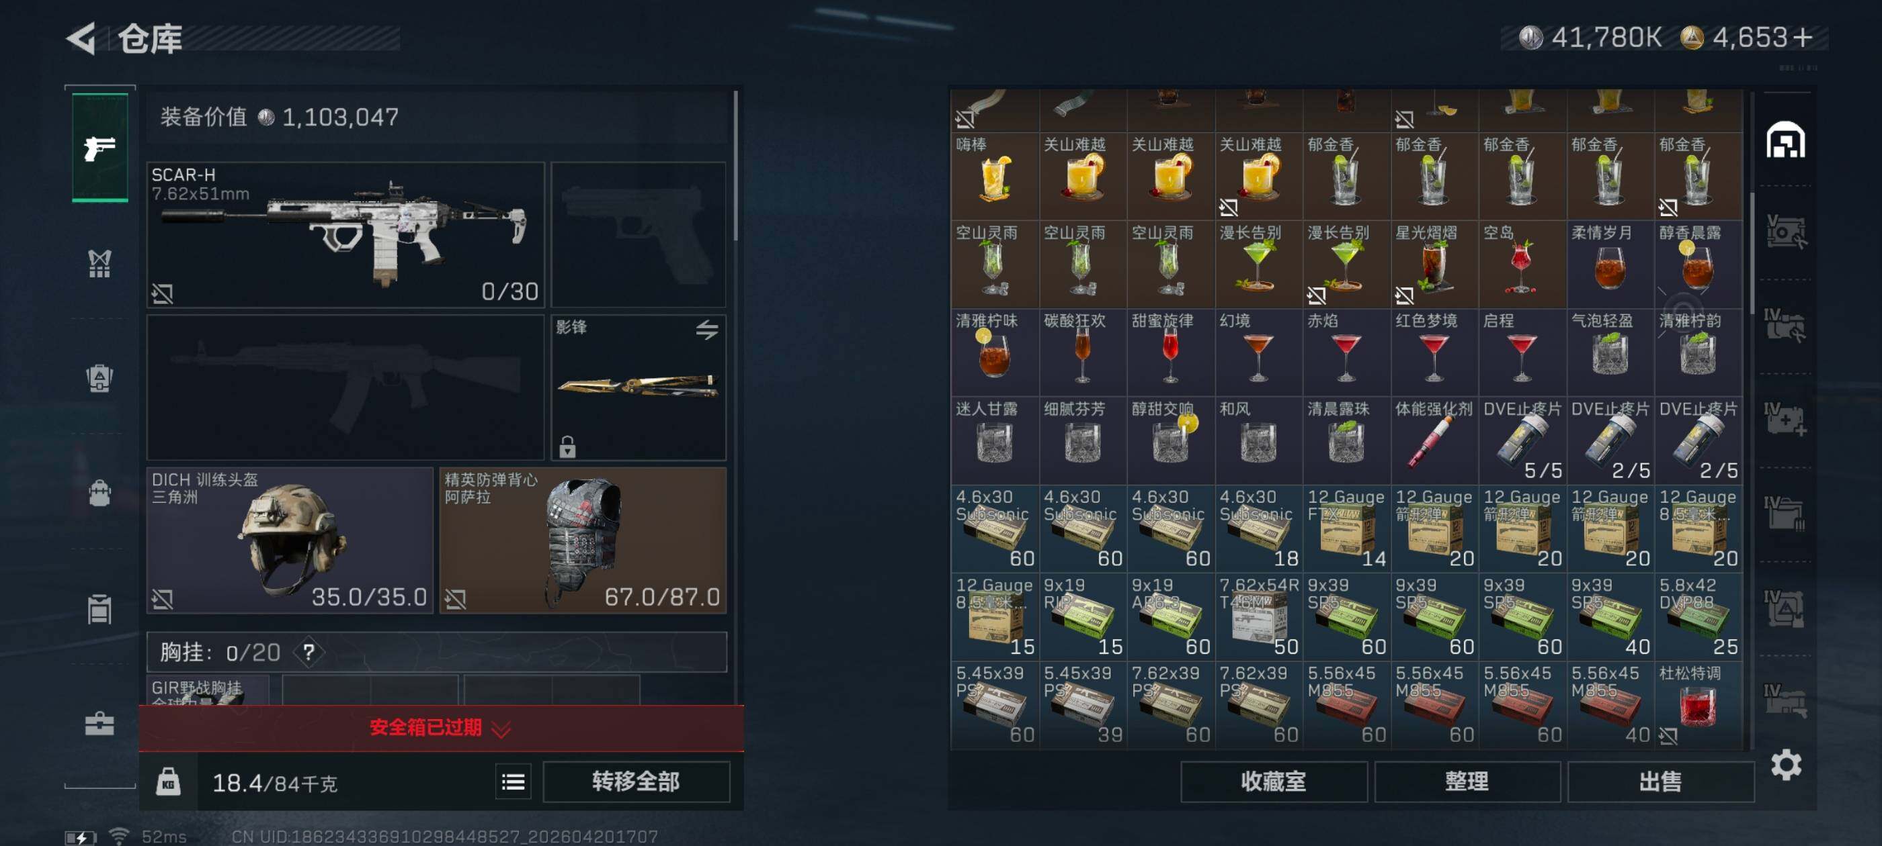Viewport: 1882px width, 846px height.
Task: Open the backpack category icon in sidebar
Action: 100,493
